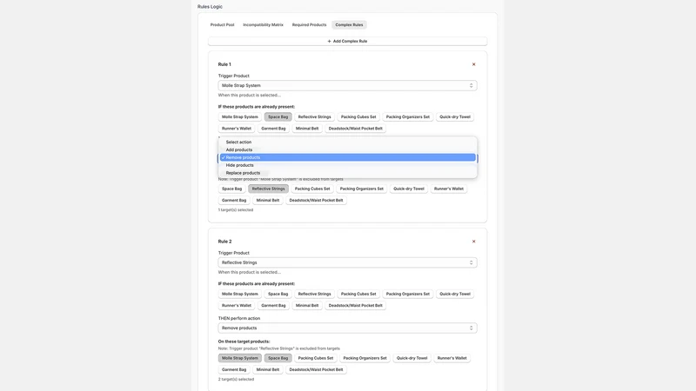
Task: Toggle Packing Organizers Set condition in Rule 1
Action: 407,117
